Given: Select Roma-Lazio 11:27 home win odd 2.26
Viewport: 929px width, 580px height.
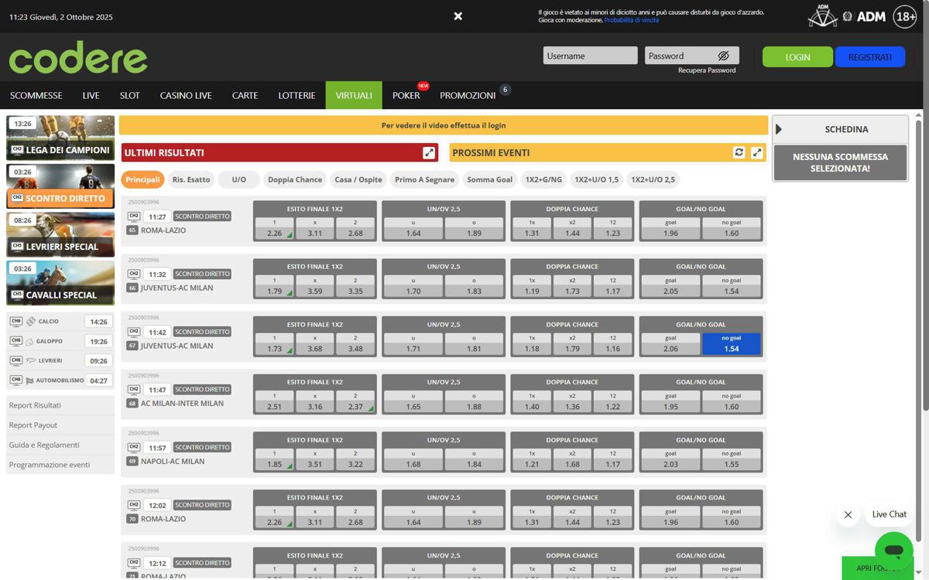Looking at the screenshot, I should (274, 229).
